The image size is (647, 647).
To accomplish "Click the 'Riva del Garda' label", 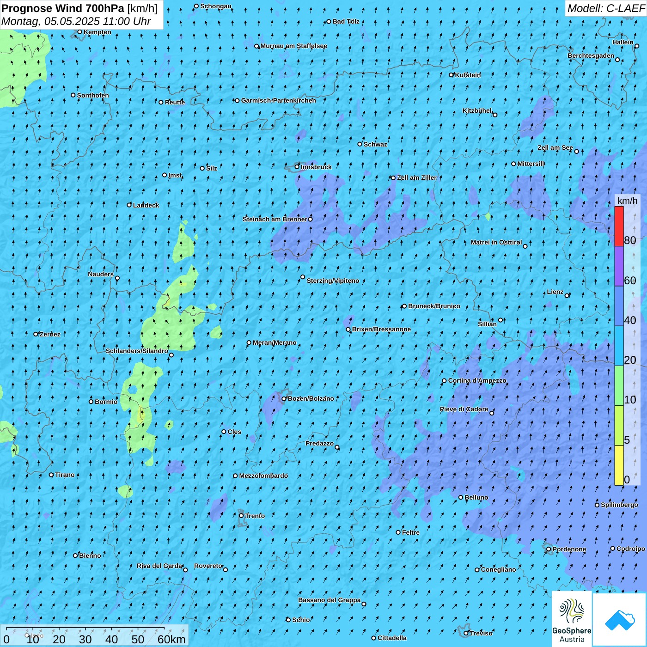I will [x=159, y=566].
